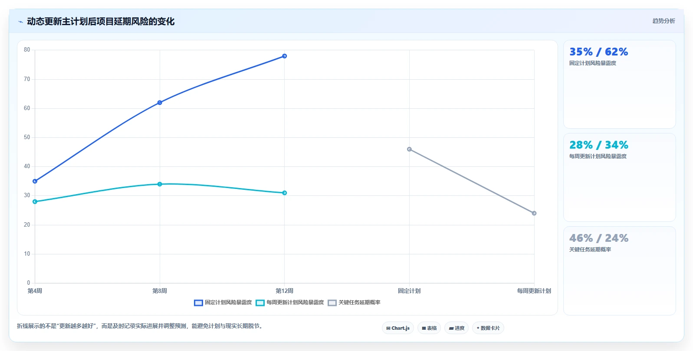
Task: Click the 进度 chip
Action: (x=457, y=328)
